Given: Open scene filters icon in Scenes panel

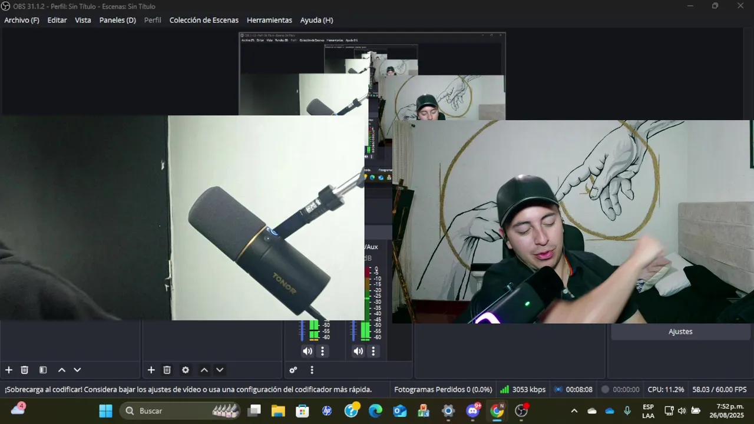Looking at the screenshot, I should (43, 370).
